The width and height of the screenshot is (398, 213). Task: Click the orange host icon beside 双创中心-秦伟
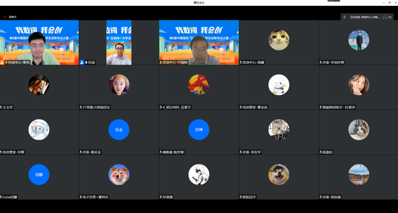[2, 62]
